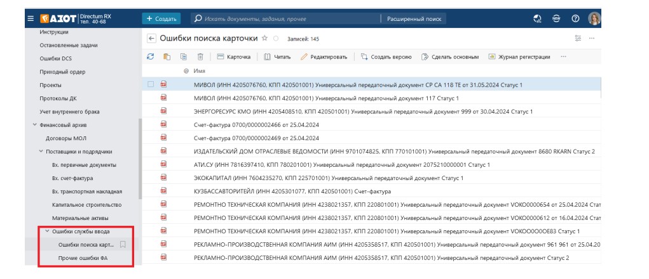Image resolution: width=649 pixels, height=279 pixels.
Task: Collapse Поставщики и подрядчики node
Action: (41, 152)
